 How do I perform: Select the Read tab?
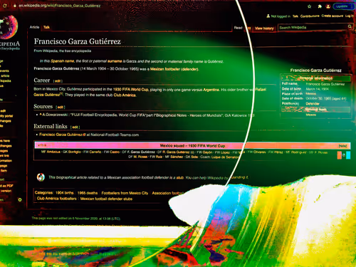click(x=238, y=28)
